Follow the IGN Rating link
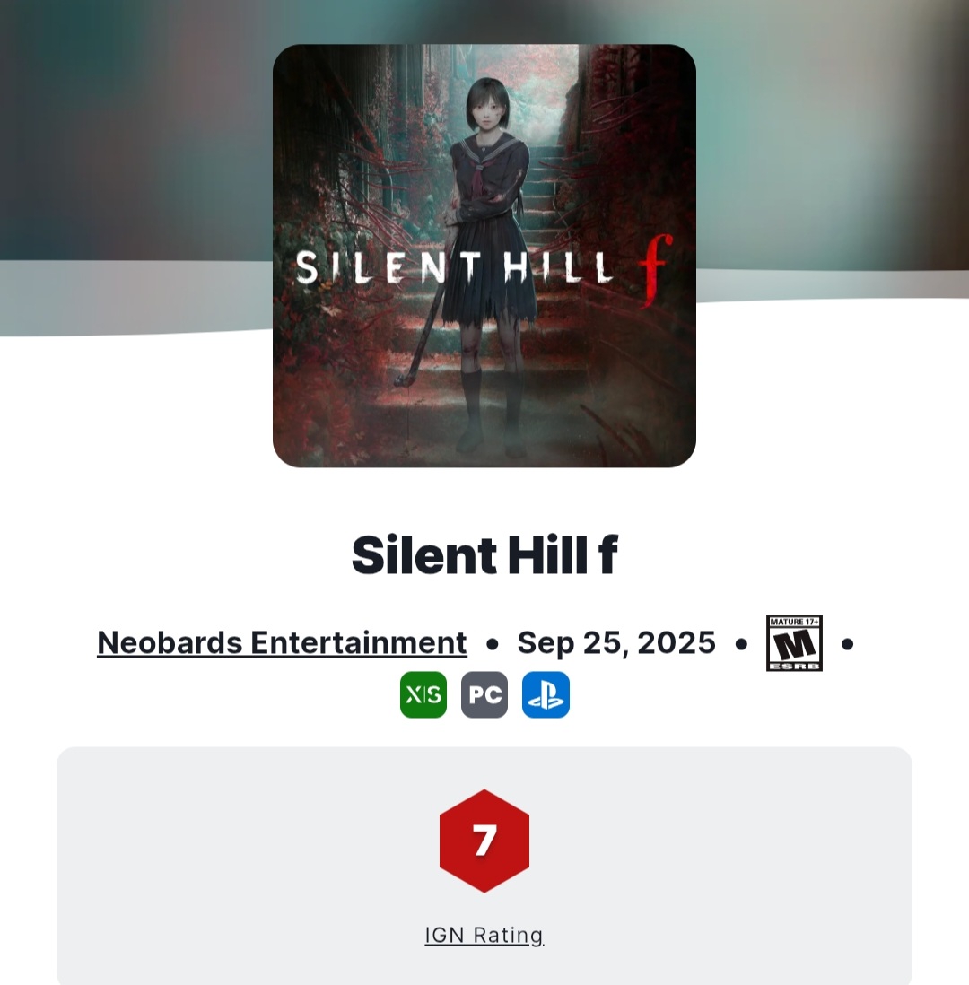 (484, 935)
